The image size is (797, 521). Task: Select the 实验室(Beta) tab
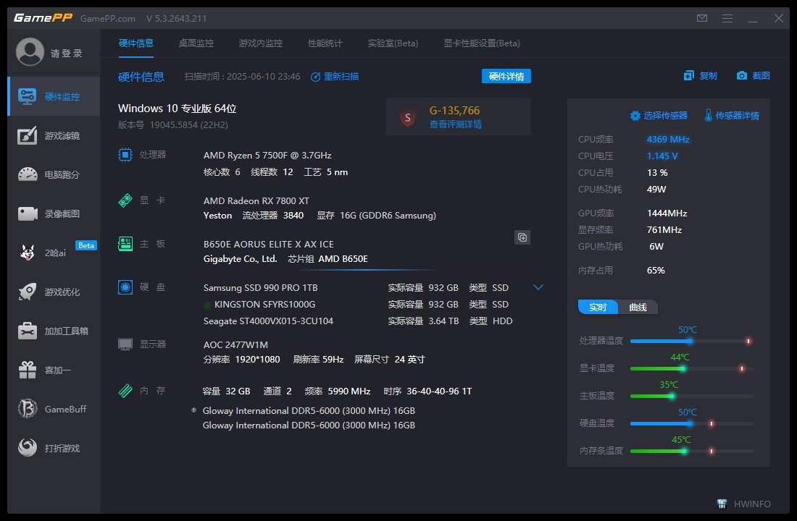(393, 43)
